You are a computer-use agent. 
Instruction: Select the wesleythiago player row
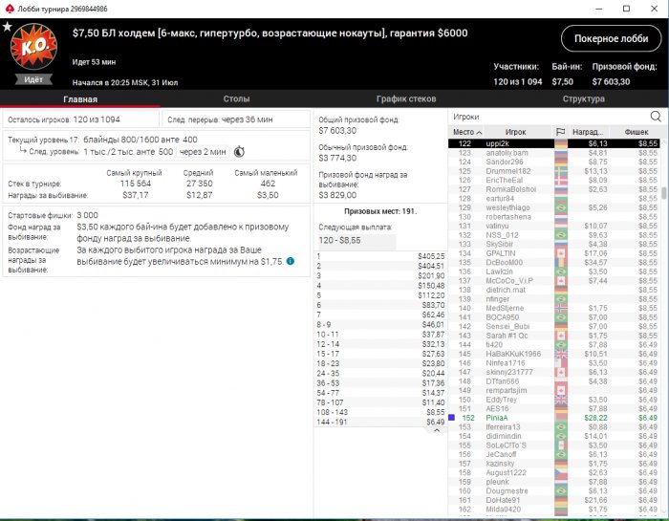(x=553, y=207)
